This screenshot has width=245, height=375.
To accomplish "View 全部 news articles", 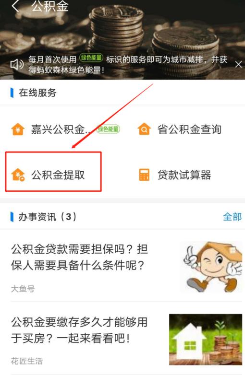I will (x=232, y=217).
